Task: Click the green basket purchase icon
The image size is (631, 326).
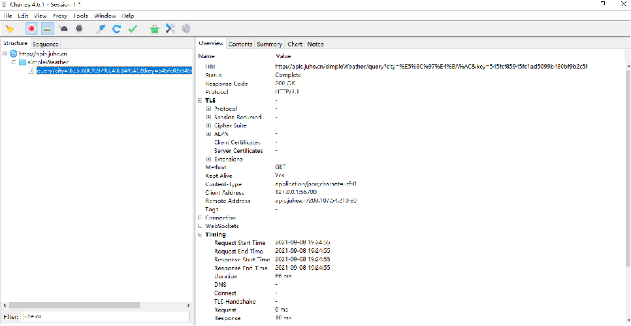Action: [155, 29]
